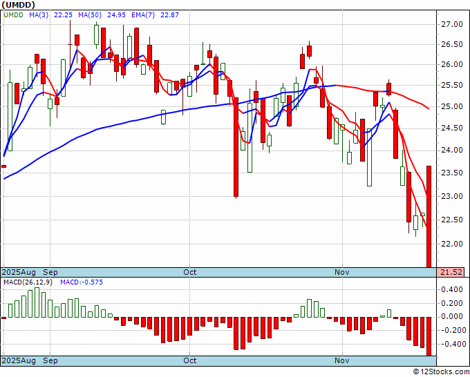The width and height of the screenshot is (470, 377).
Task: Click the MA(50) value 24.95
Action: [117, 14]
